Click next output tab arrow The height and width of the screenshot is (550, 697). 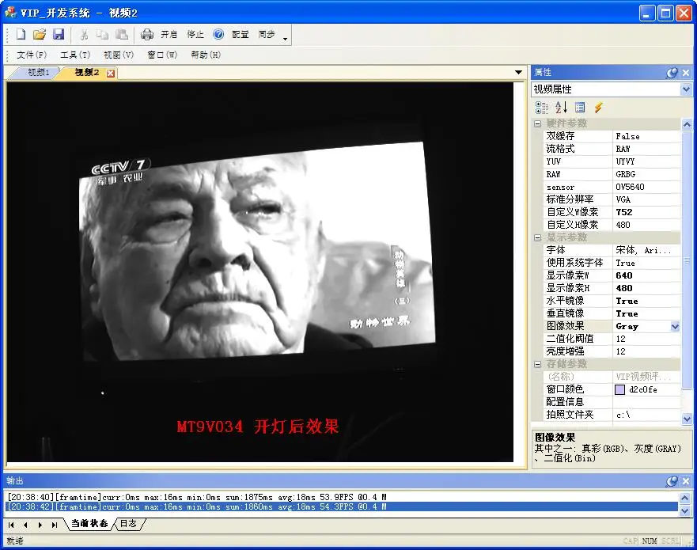40,525
